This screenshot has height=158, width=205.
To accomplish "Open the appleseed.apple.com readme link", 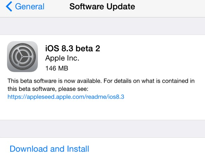I will (x=66, y=97).
